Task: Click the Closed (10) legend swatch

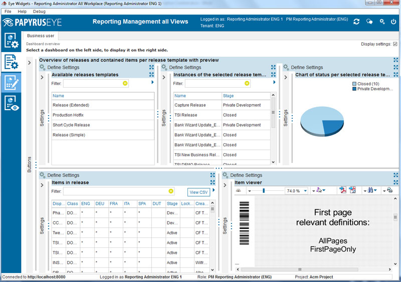Action: pos(354,84)
